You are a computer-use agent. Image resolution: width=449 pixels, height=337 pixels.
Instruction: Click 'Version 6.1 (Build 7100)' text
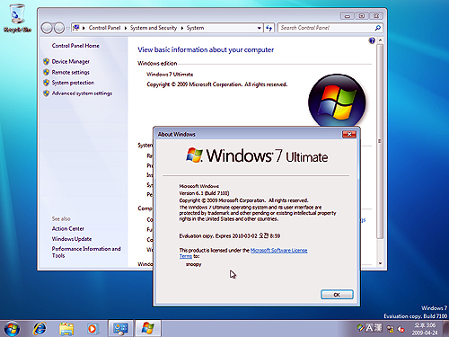pos(204,193)
